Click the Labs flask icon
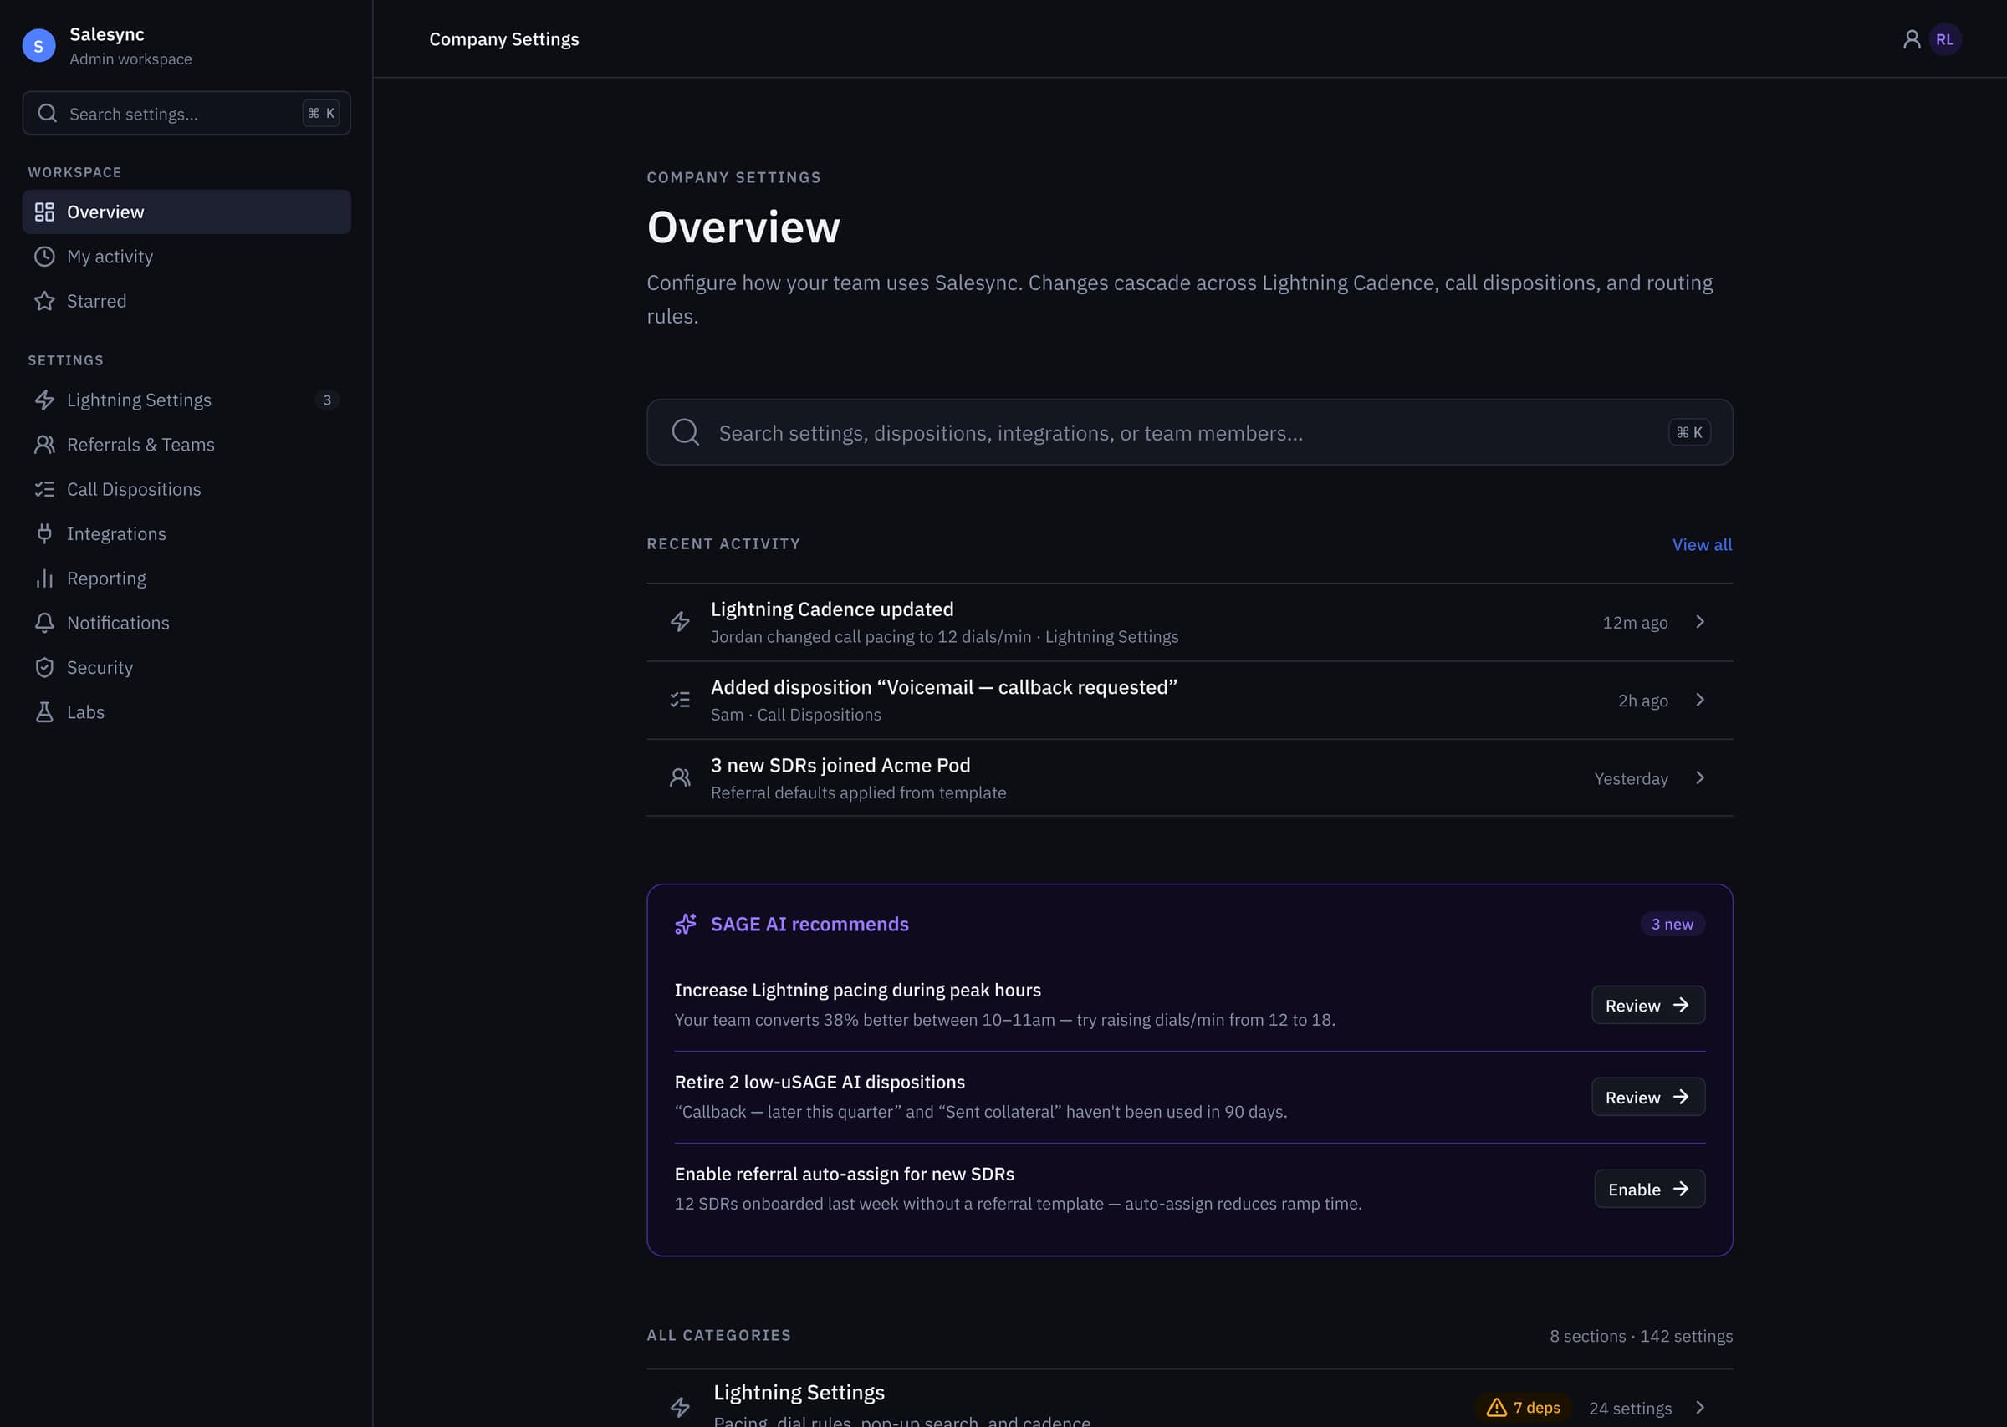Viewport: 2007px width, 1427px height. pyautogui.click(x=44, y=711)
